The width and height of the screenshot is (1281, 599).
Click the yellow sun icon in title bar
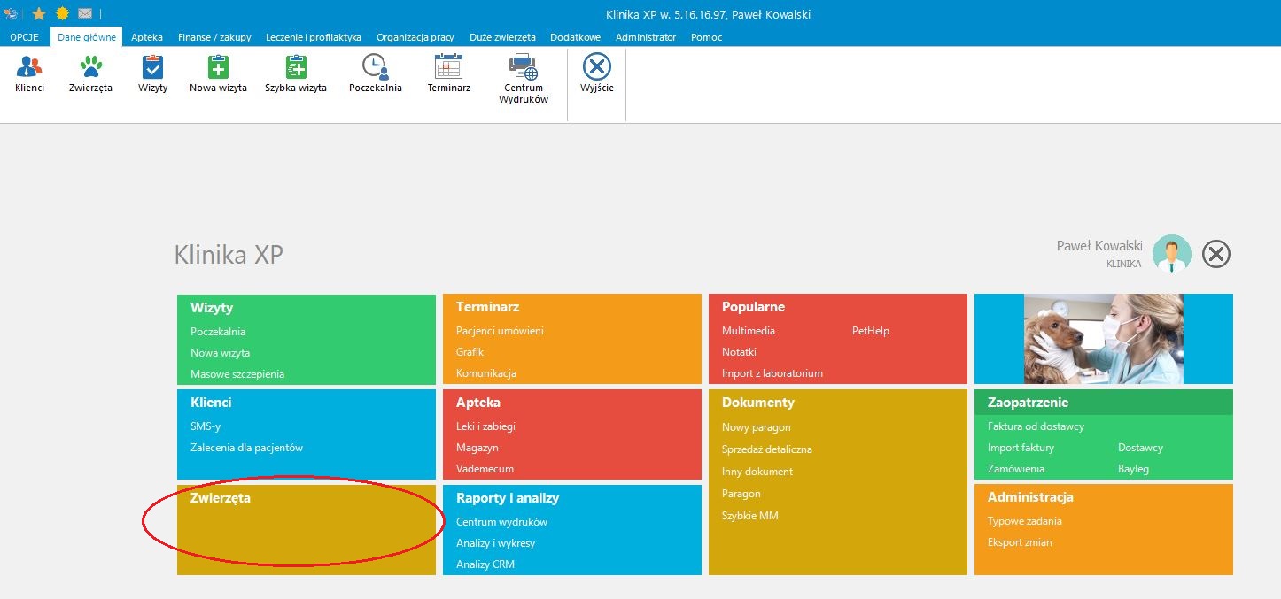[62, 14]
